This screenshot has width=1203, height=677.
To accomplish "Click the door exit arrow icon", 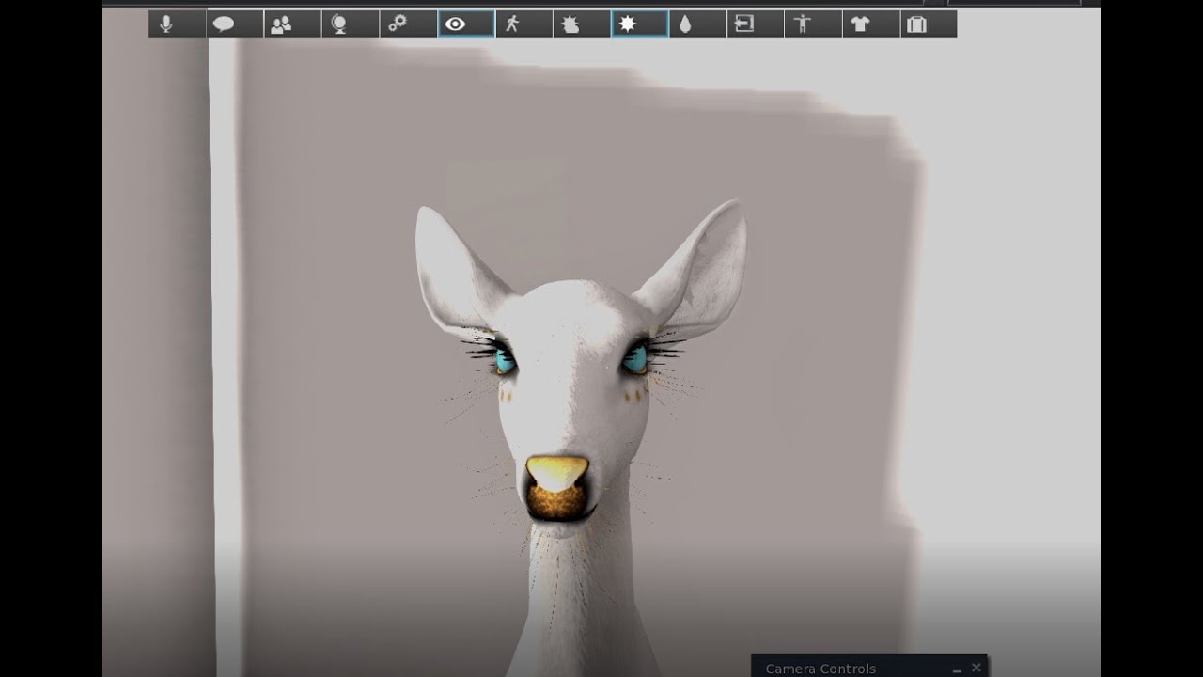I will 756,24.
